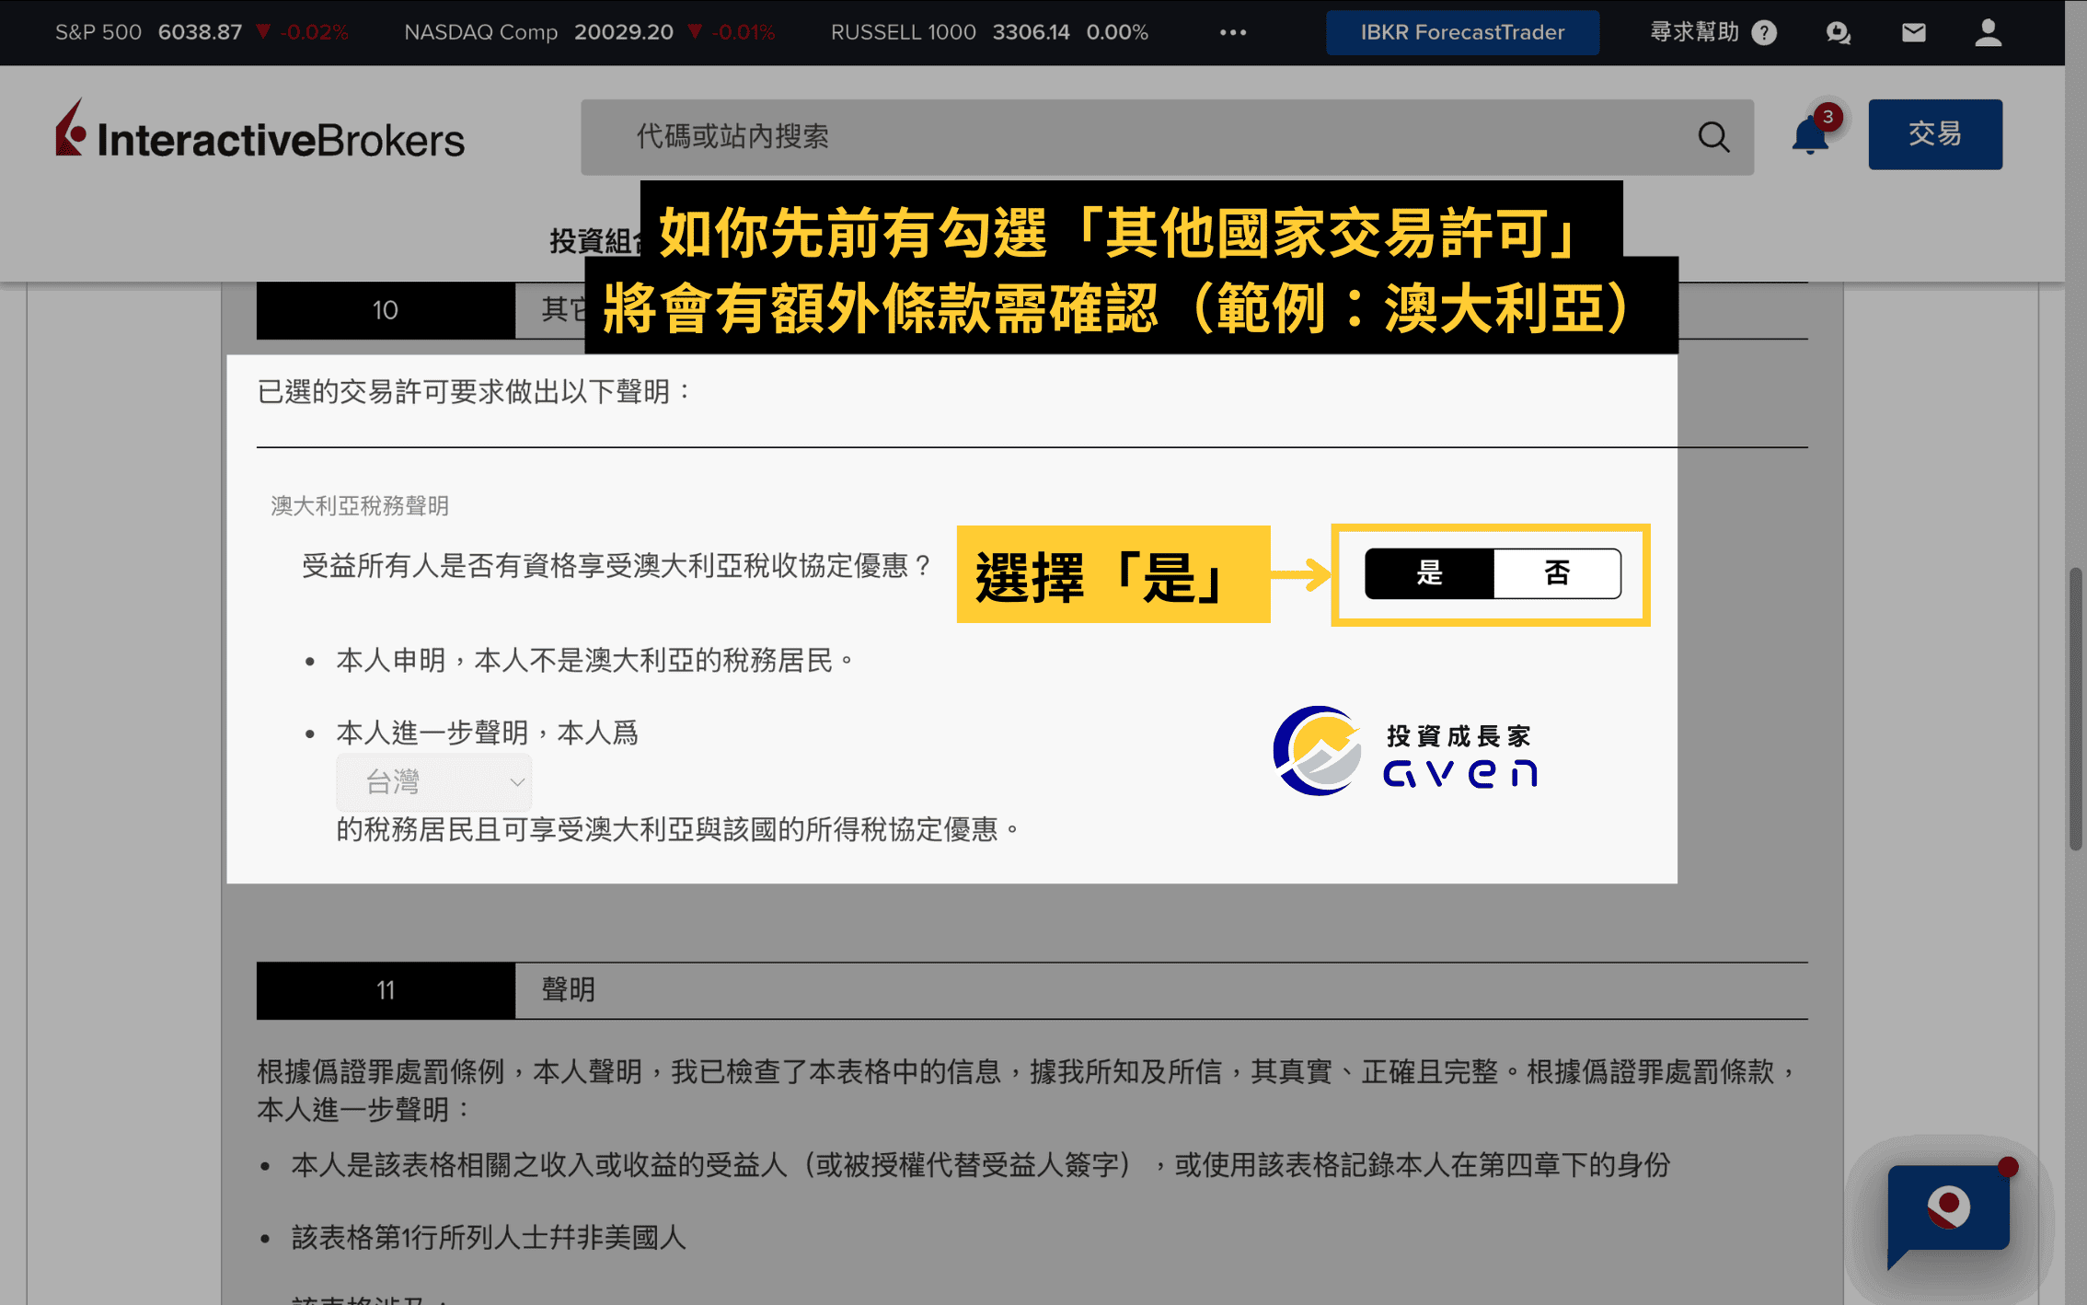Click the IBKR ForecastTrader button
The width and height of the screenshot is (2087, 1305).
pyautogui.click(x=1461, y=32)
